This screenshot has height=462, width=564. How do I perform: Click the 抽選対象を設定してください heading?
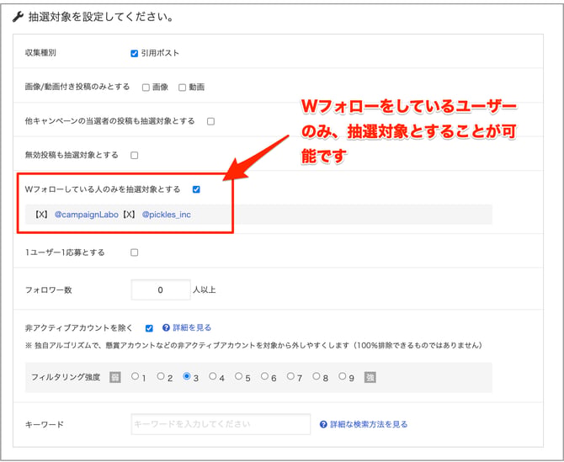101,17
